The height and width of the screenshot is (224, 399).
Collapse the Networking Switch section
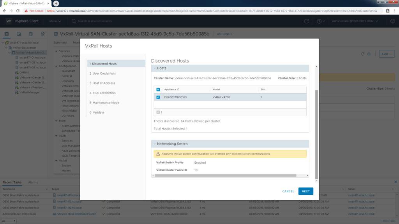[x=155, y=144]
